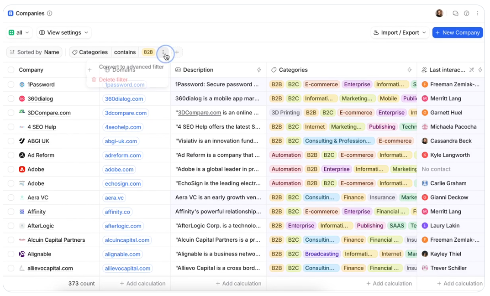490x296 pixels.
Task: Click the Categories tag icon in filter
Action: [x=75, y=52]
